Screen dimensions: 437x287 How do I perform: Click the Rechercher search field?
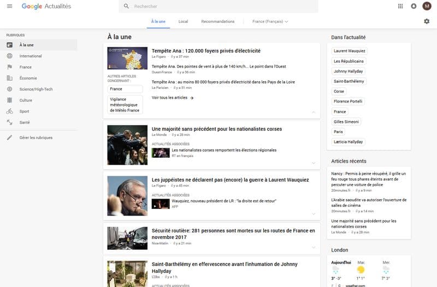click(218, 6)
